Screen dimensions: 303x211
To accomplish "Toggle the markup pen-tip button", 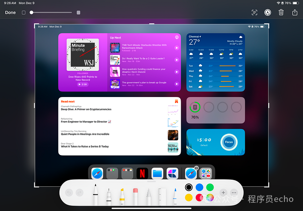I will [x=268, y=12].
